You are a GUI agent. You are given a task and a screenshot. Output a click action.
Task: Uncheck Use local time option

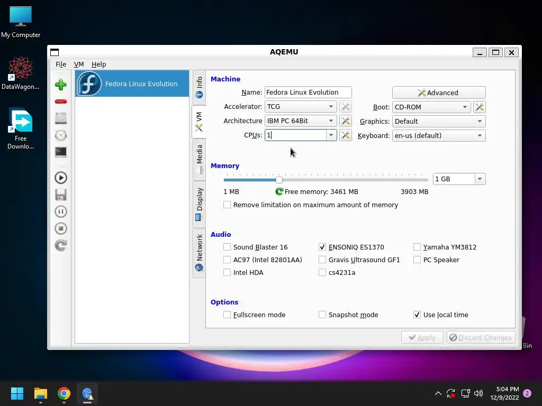click(x=417, y=315)
